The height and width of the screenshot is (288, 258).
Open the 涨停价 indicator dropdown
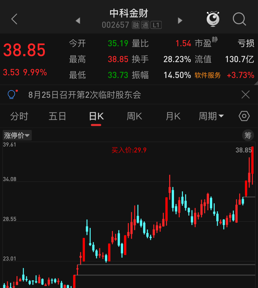17,135
